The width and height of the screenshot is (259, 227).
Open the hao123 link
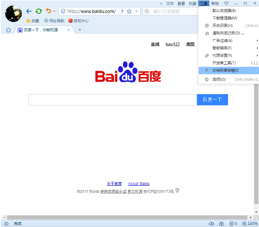[173, 44]
